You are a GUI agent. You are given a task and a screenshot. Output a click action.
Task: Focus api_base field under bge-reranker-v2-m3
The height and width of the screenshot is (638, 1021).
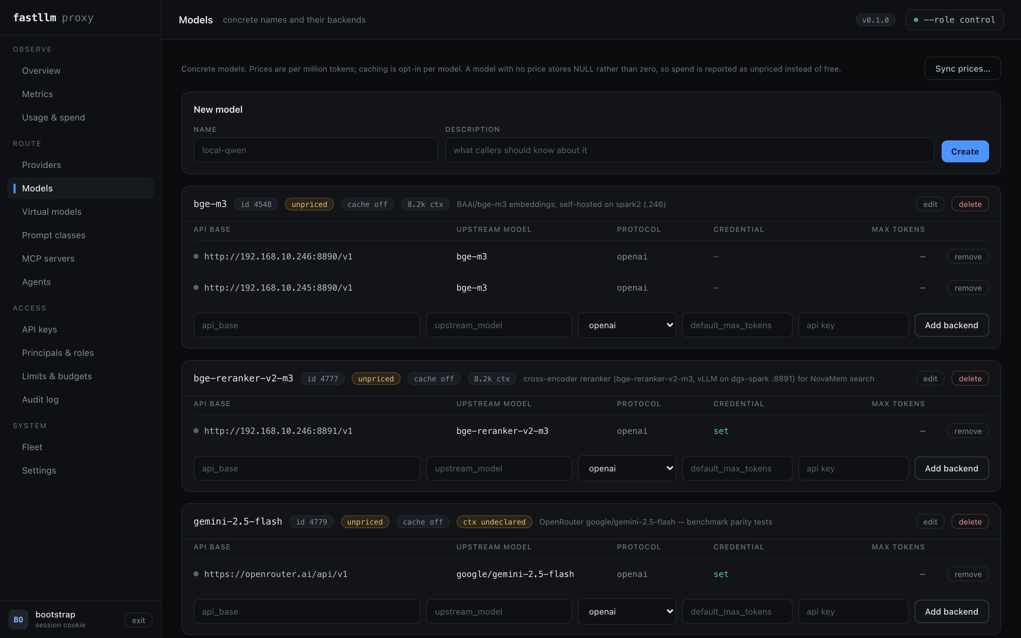pyautogui.click(x=307, y=468)
